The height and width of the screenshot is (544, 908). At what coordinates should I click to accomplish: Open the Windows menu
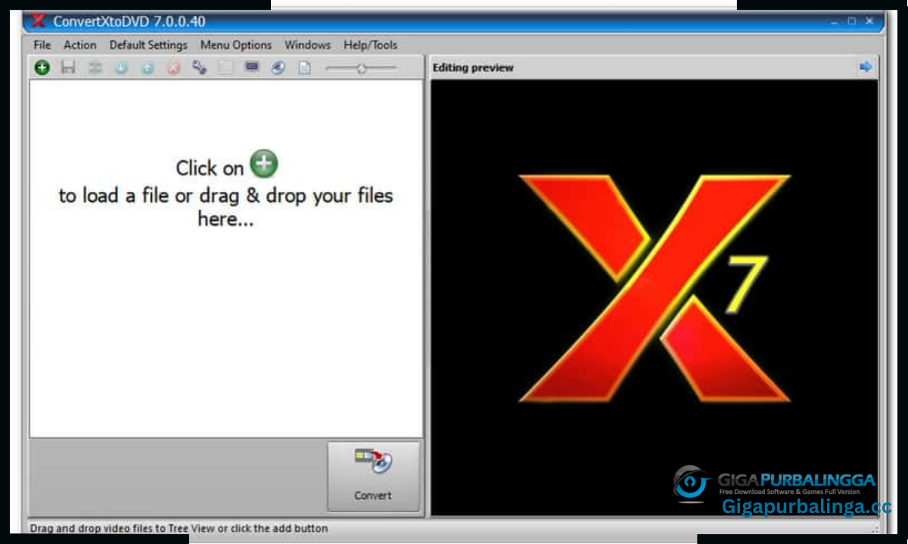(x=307, y=45)
